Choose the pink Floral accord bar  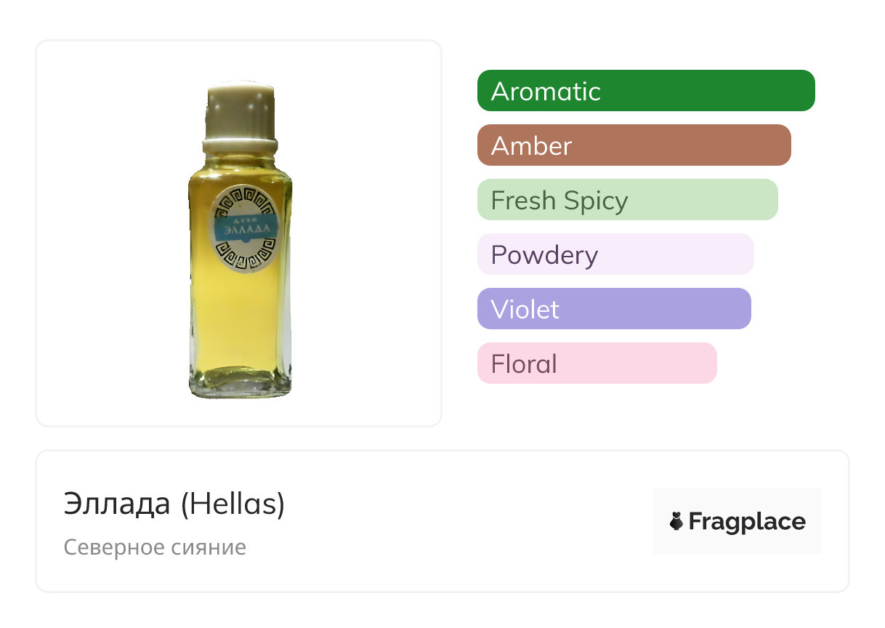(597, 363)
